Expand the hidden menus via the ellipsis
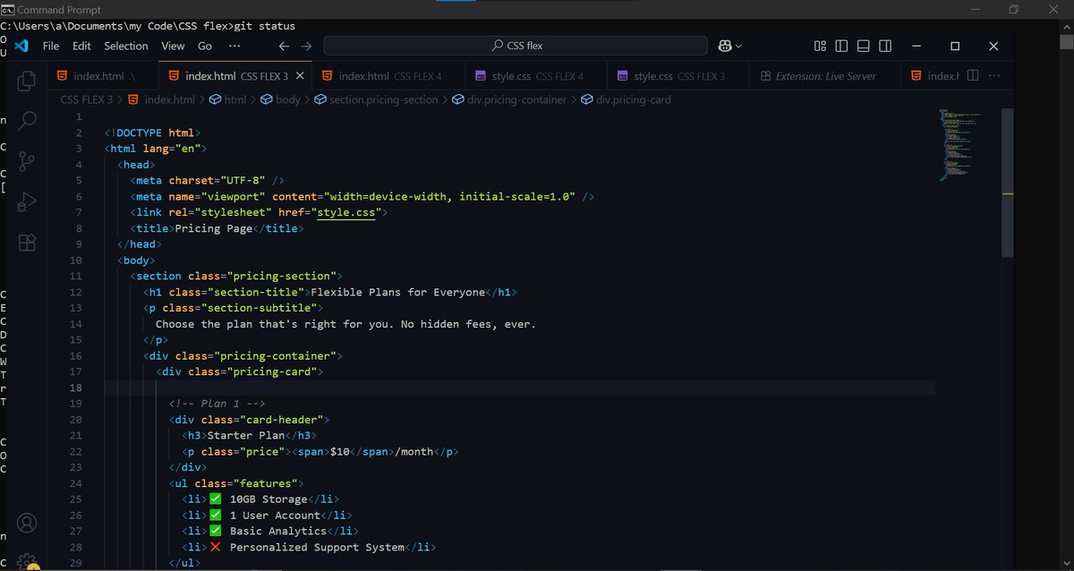The image size is (1074, 571). coord(234,46)
